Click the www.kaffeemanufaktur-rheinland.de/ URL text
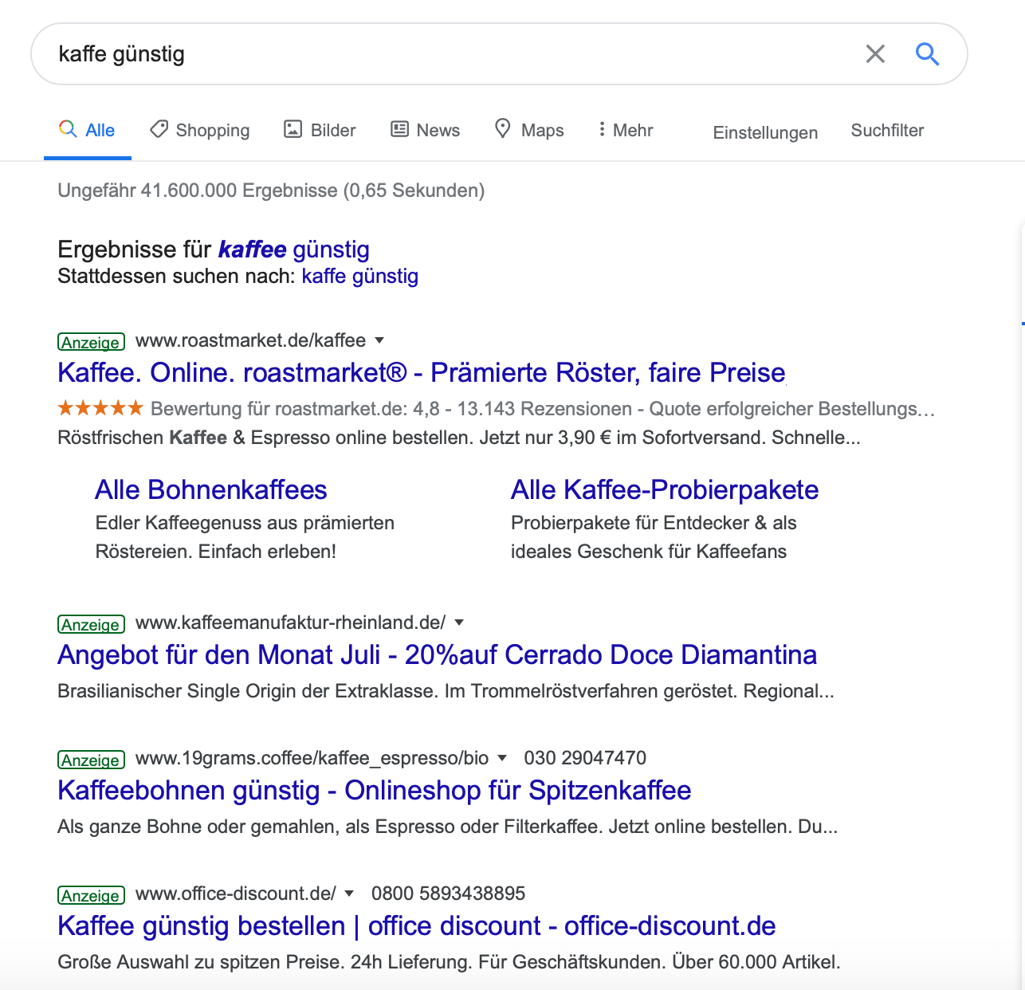Image resolution: width=1025 pixels, height=990 pixels. coord(290,623)
